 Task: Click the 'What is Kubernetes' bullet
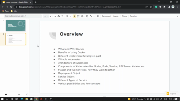69,59
